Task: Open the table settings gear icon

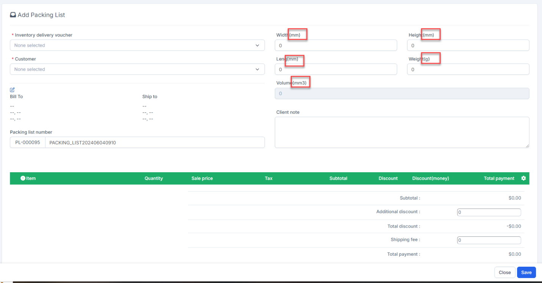Action: 523,178
